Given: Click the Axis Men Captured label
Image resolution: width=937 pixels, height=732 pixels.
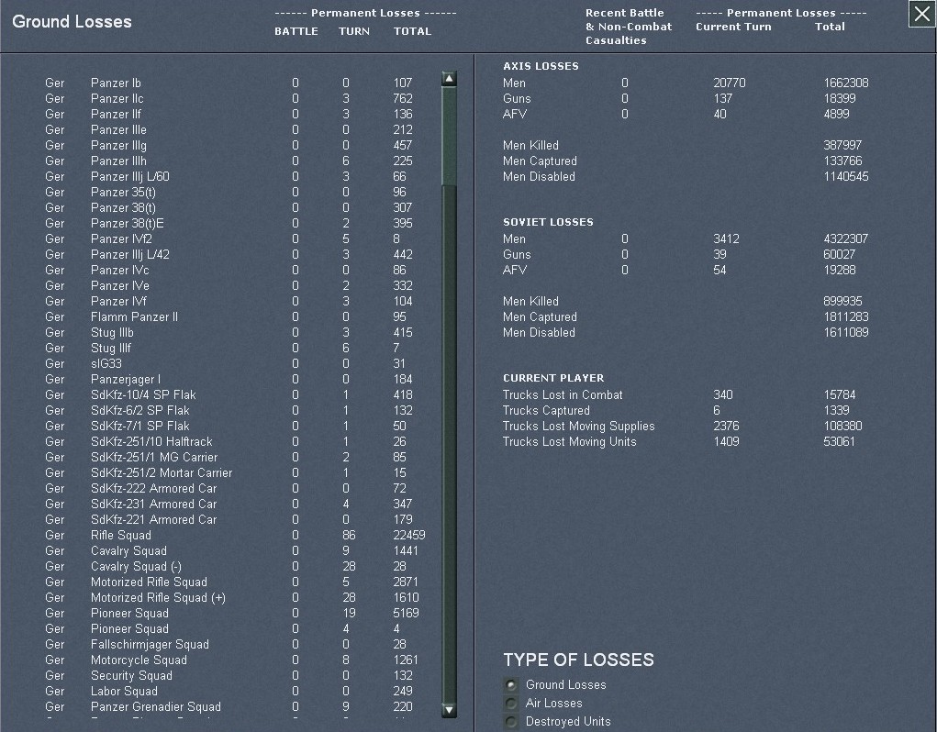Looking at the screenshot, I should click(x=540, y=161).
